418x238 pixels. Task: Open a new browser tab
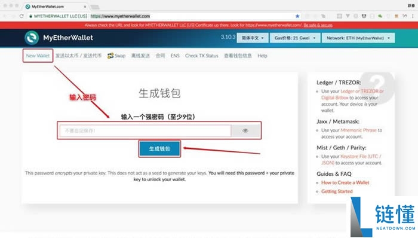pos(95,7)
